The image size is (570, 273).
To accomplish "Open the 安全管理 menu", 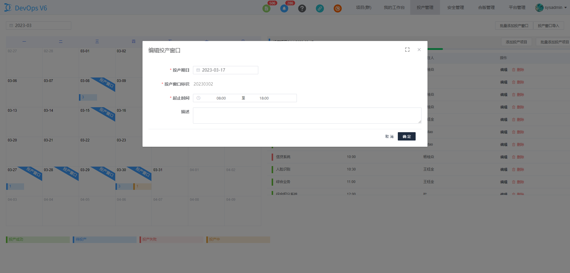I will (455, 7).
